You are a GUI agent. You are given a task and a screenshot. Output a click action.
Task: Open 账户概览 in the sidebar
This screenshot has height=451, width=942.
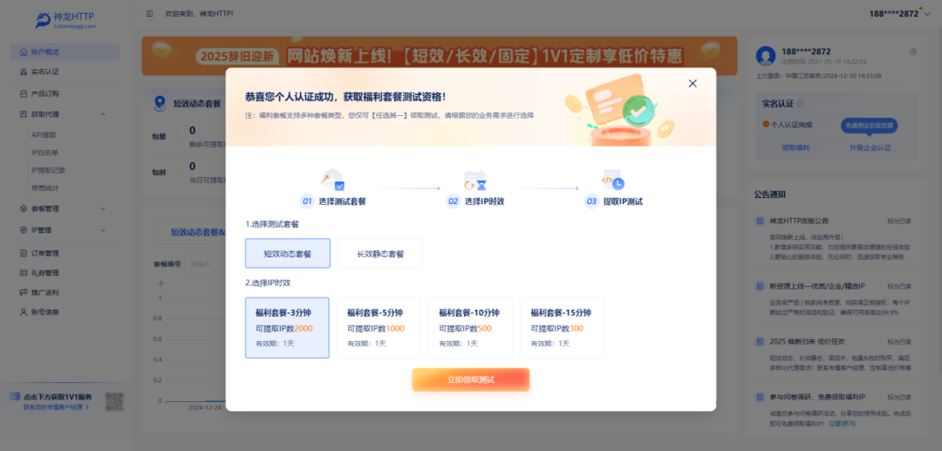click(x=65, y=51)
